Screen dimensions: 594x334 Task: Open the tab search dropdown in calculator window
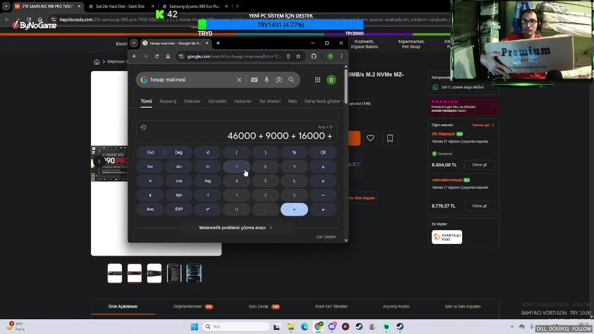point(134,43)
